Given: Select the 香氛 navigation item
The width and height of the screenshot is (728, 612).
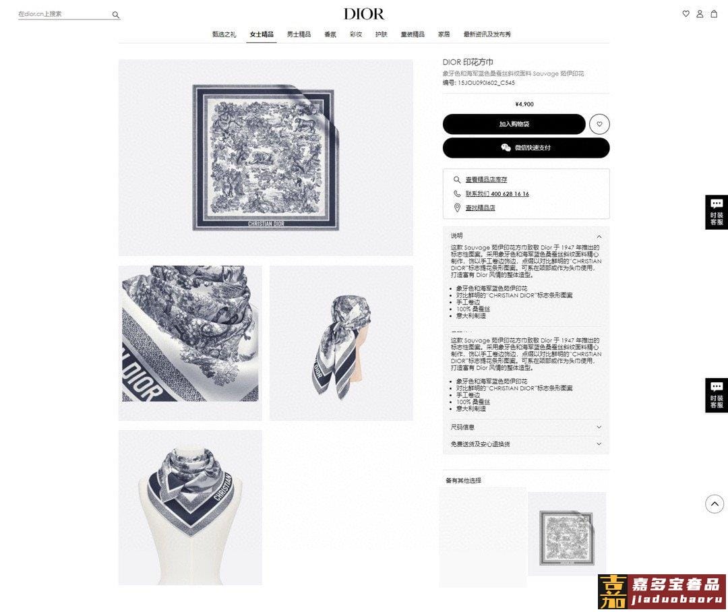Looking at the screenshot, I should [330, 34].
